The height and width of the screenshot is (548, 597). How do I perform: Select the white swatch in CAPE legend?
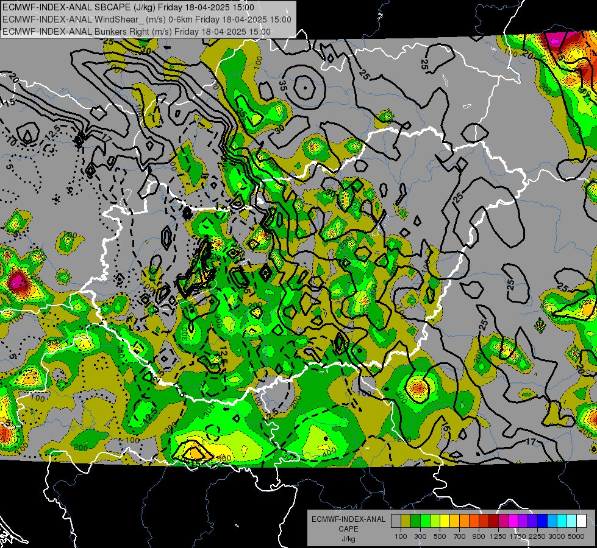coord(581,521)
